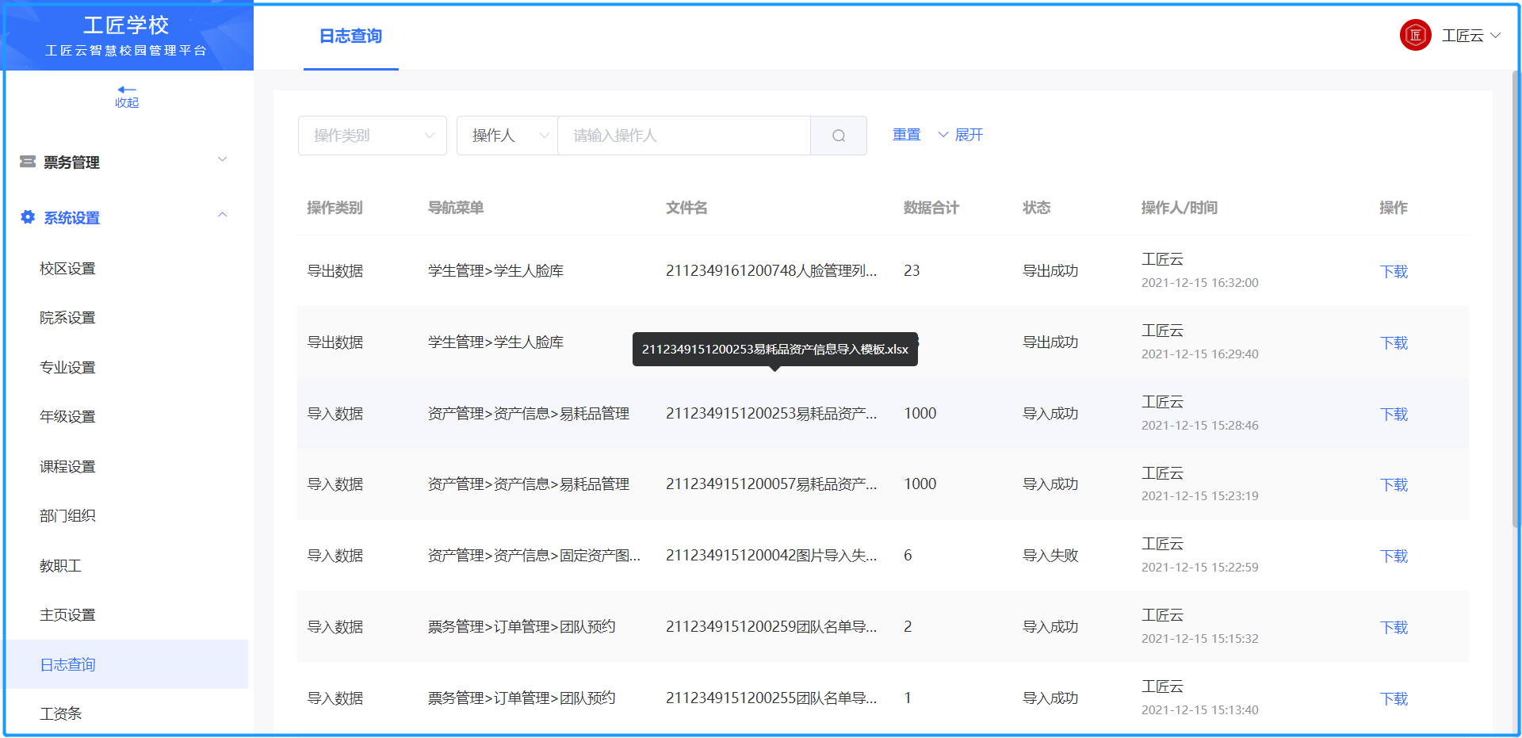Select 校区设置 in the sidebar menu
1522x738 pixels.
click(67, 268)
